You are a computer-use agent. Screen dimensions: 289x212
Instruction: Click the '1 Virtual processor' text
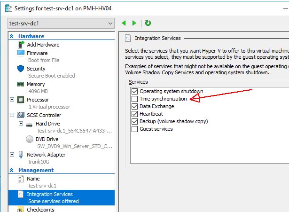coord(49,107)
